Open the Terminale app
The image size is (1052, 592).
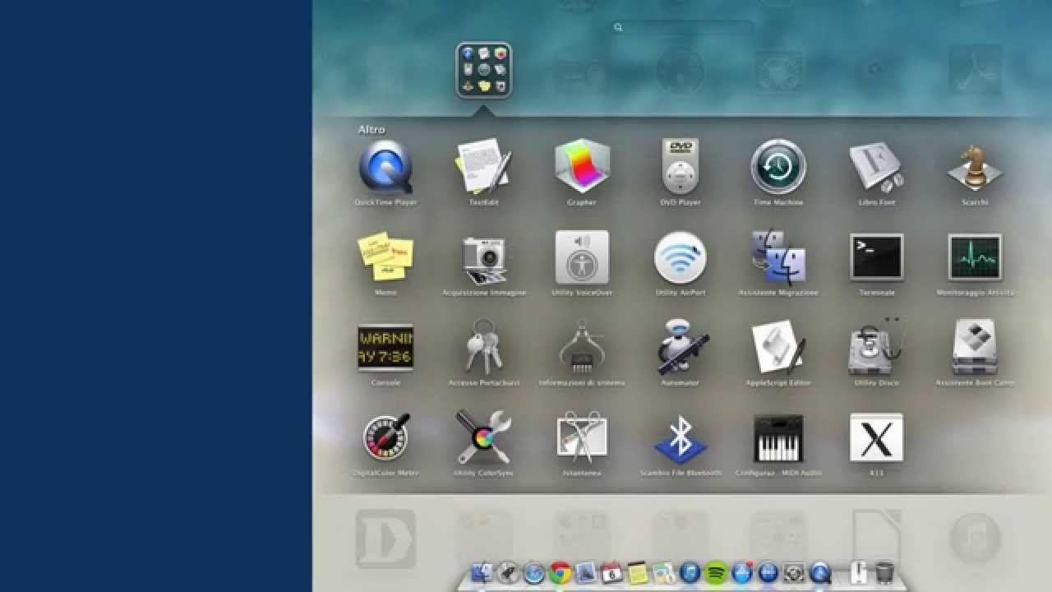pos(877,257)
